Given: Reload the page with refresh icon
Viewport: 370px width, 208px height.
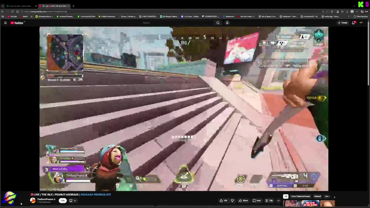Looking at the screenshot, I should tap(12, 12).
